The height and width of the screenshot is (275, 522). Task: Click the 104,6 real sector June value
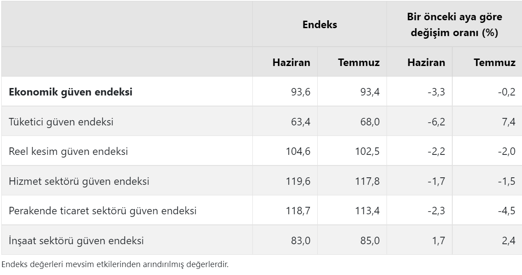(298, 151)
